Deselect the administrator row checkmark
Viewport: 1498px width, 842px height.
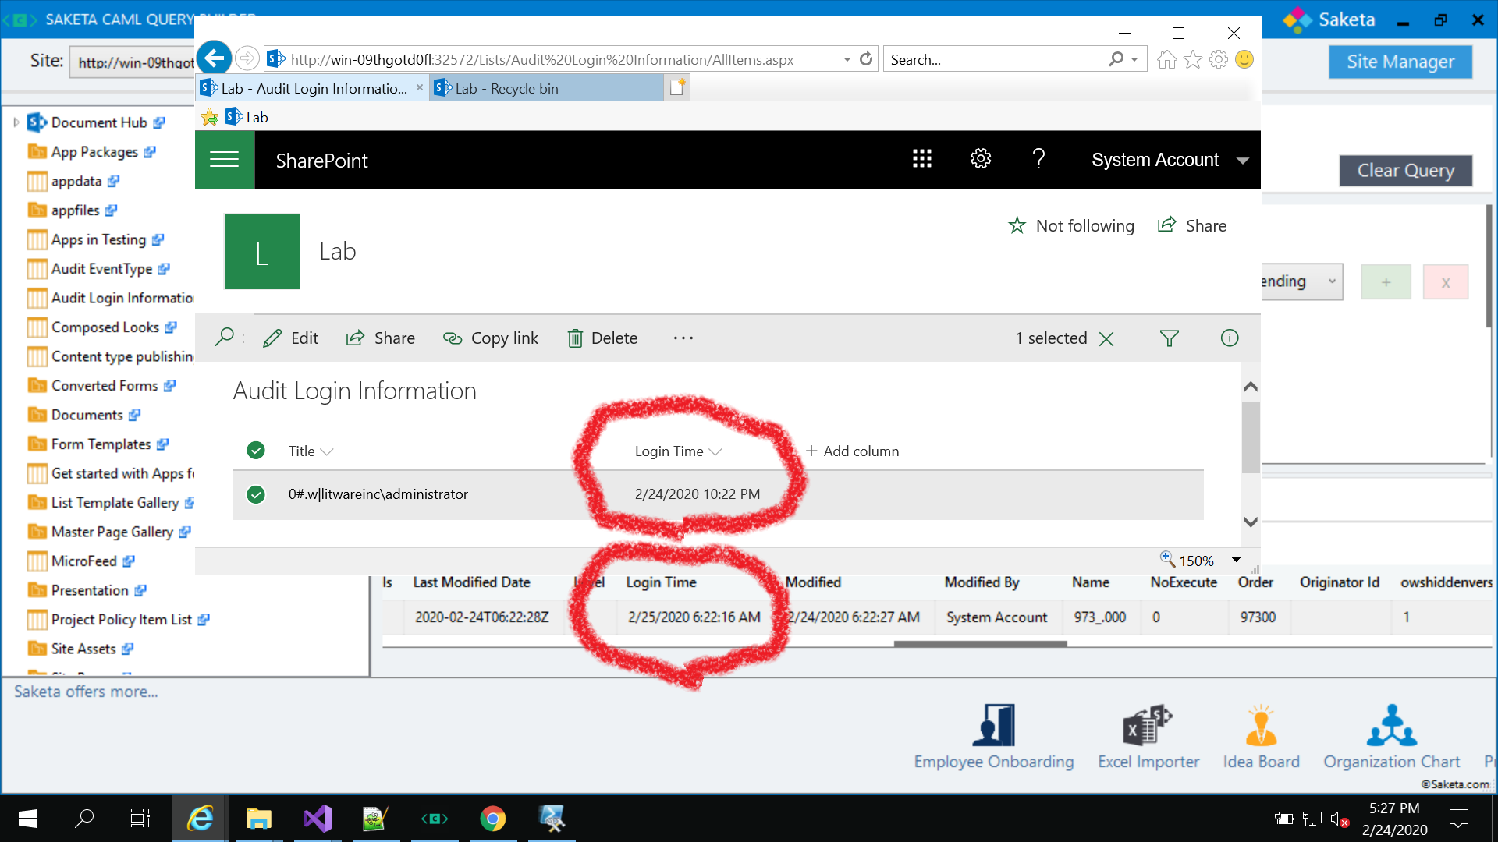pyautogui.click(x=256, y=494)
